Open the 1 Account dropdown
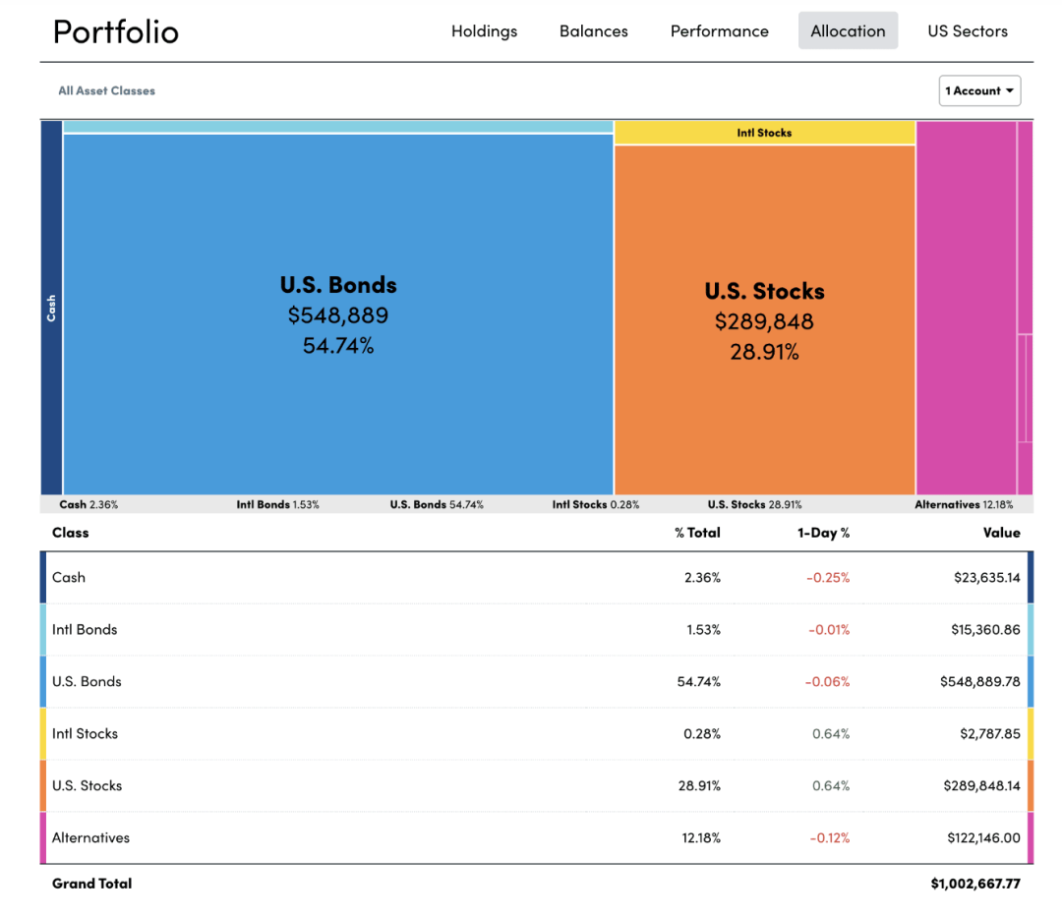 (979, 90)
